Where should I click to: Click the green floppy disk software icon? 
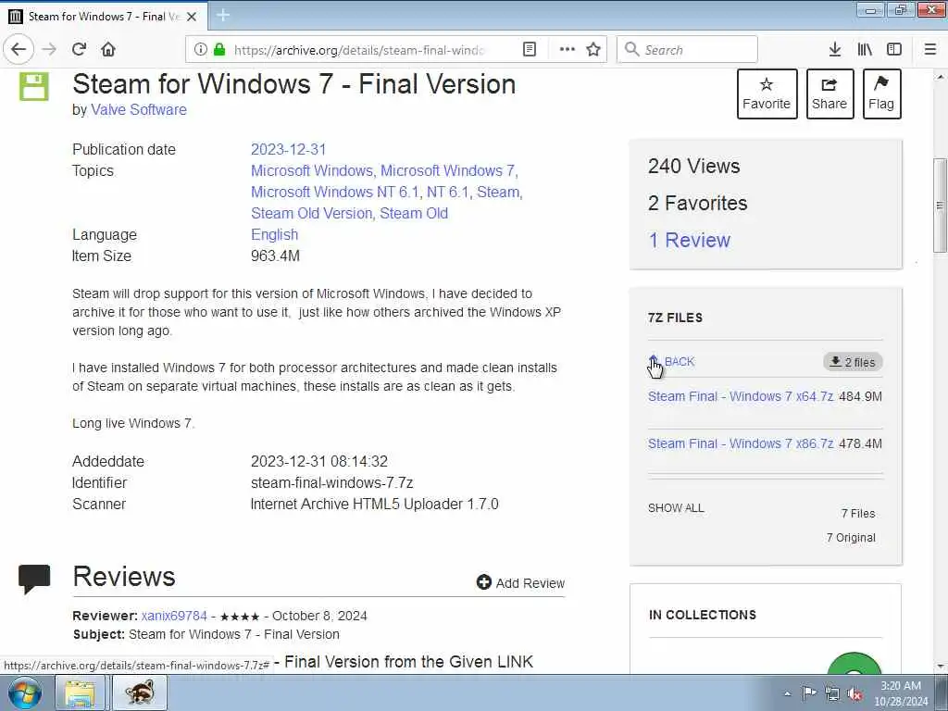[x=34, y=86]
